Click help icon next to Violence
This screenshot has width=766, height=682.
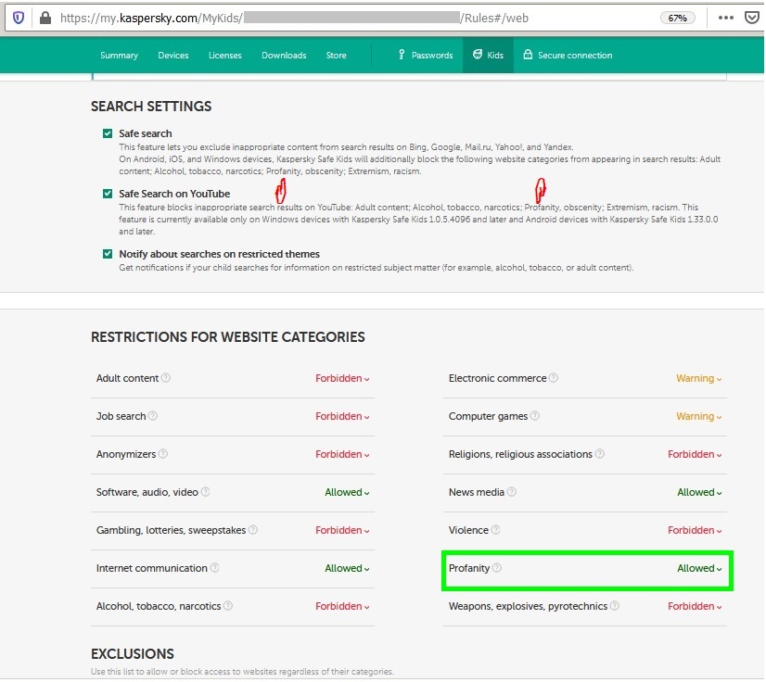click(495, 530)
